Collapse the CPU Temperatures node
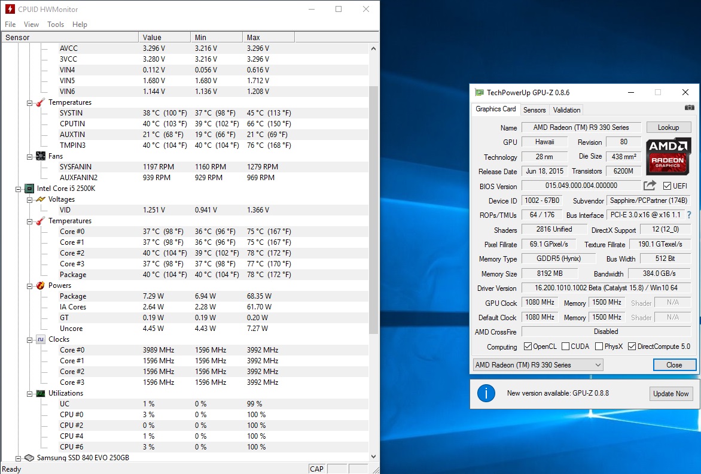Image resolution: width=701 pixels, height=474 pixels. point(29,221)
